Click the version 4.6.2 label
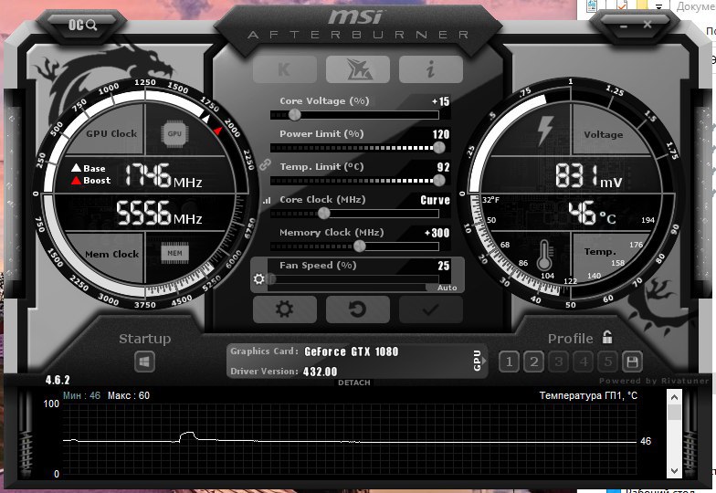716x493 pixels. click(58, 380)
